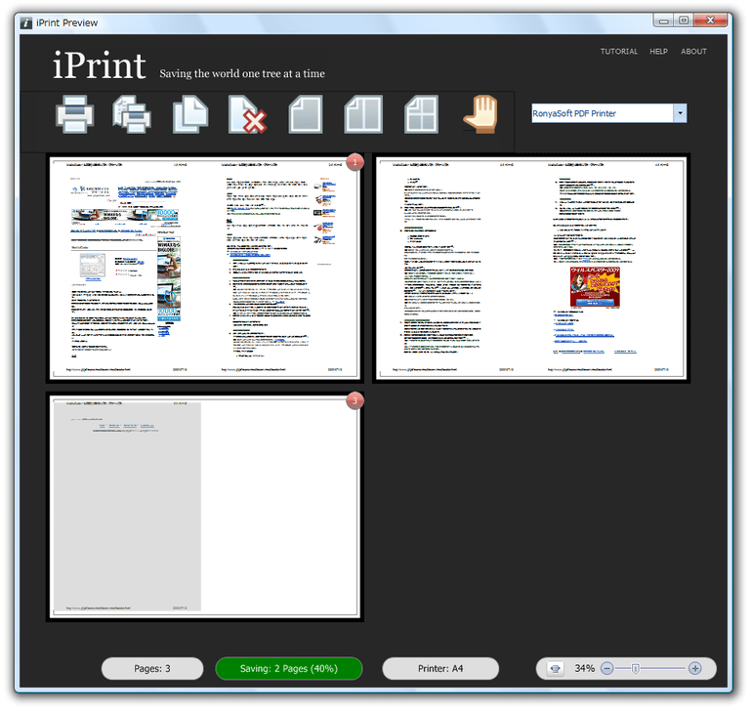Click the zoom-out minus icon

(606, 668)
